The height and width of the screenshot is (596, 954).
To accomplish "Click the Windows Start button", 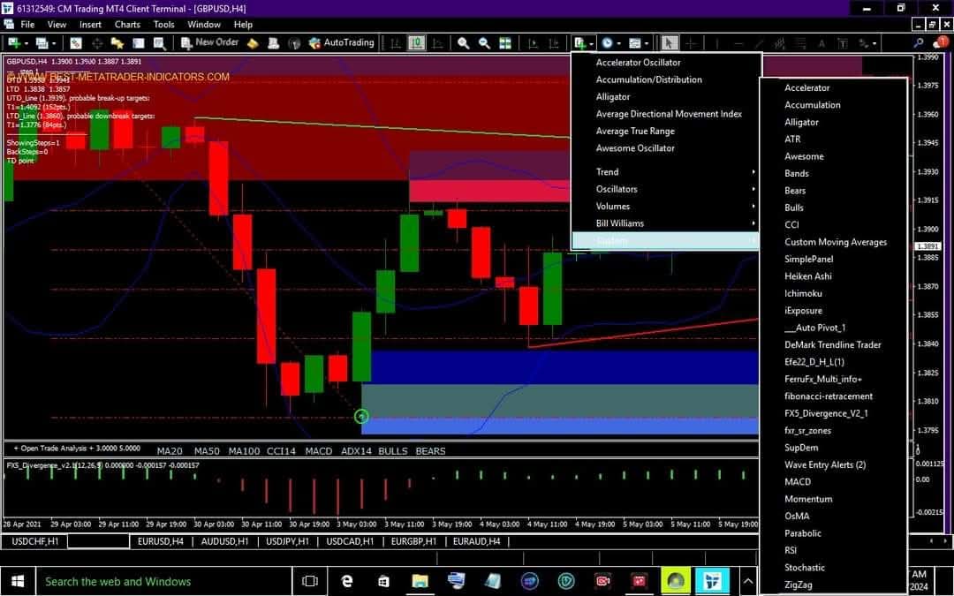I will (x=17, y=581).
